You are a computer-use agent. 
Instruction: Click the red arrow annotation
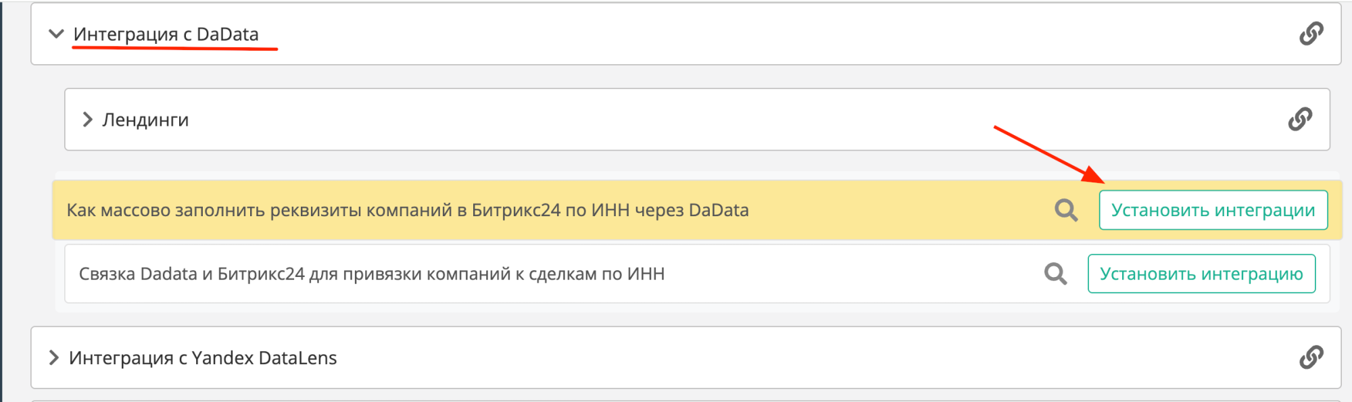click(1048, 155)
